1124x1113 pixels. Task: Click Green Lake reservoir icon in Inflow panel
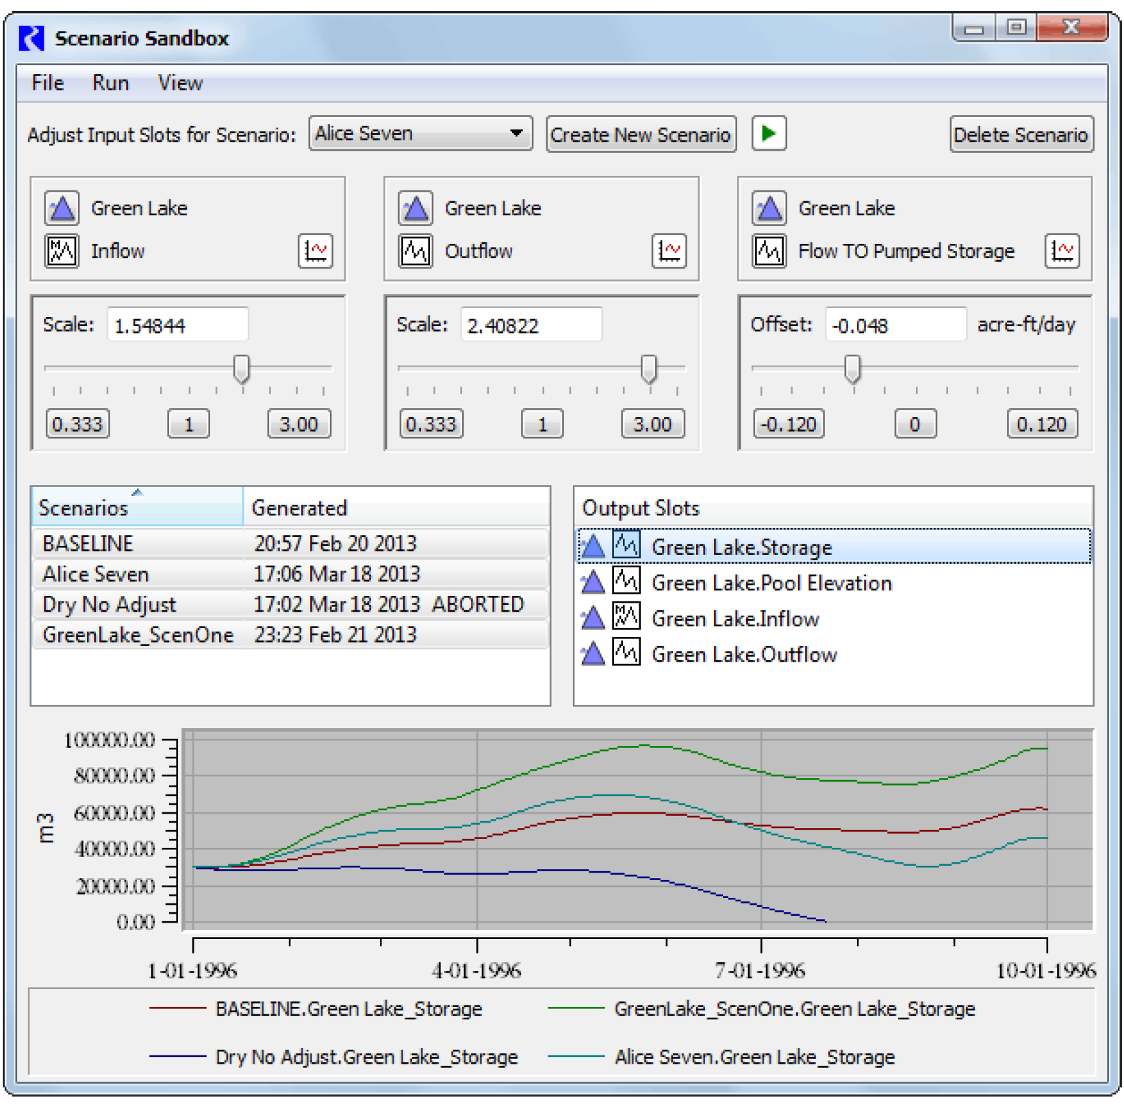pos(62,208)
